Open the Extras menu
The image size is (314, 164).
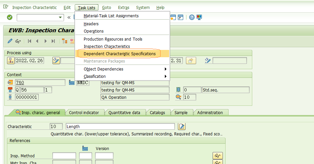(123, 8)
